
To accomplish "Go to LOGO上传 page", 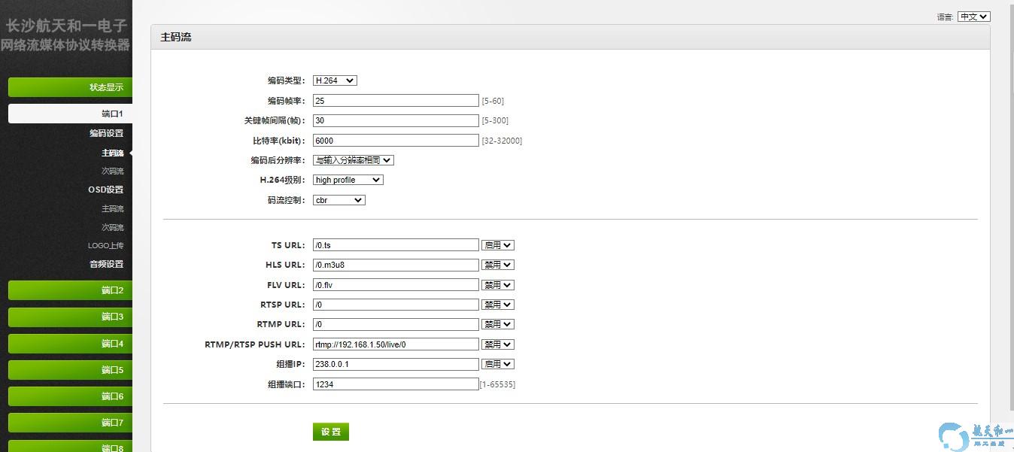I will pyautogui.click(x=105, y=245).
